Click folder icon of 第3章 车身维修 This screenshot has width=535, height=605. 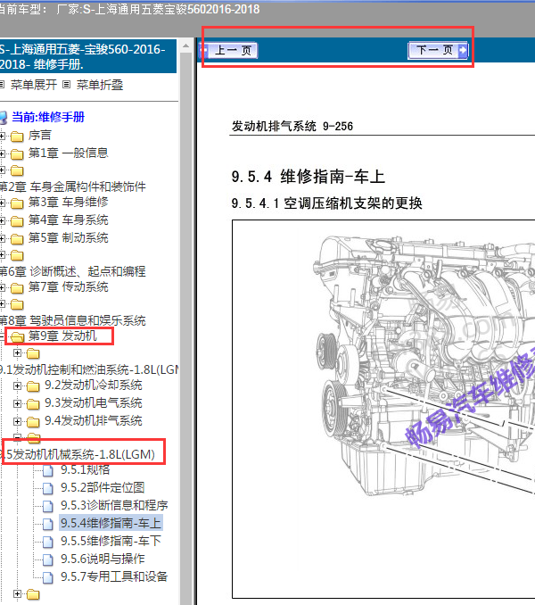pyautogui.click(x=17, y=203)
